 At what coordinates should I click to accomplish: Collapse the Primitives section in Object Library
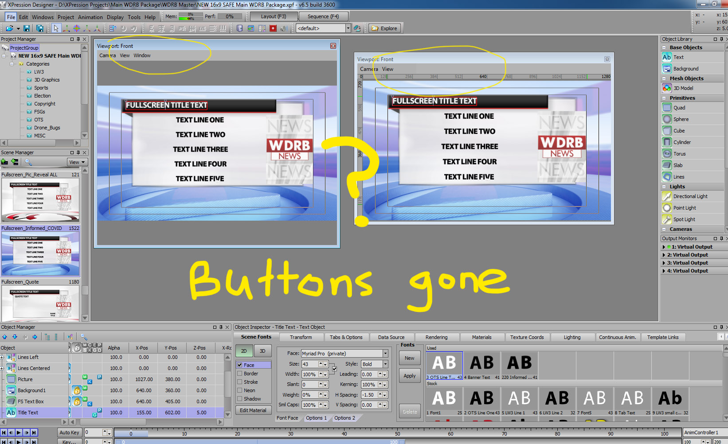tap(664, 98)
